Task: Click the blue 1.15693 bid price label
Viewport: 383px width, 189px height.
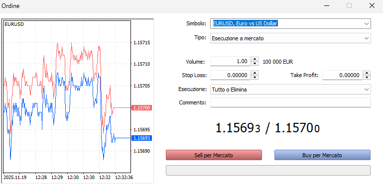Action: click(x=141, y=138)
